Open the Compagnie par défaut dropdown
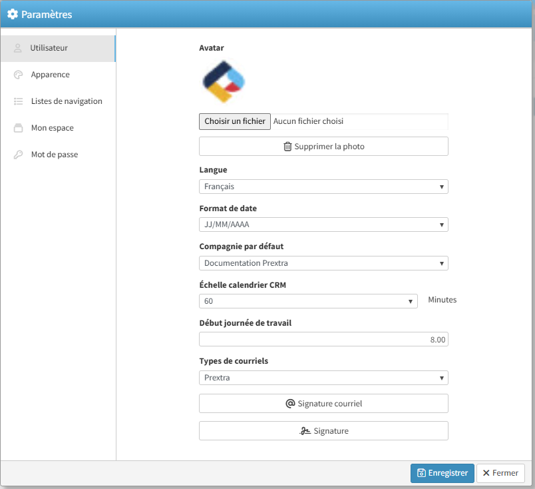This screenshot has width=535, height=489. (x=323, y=263)
